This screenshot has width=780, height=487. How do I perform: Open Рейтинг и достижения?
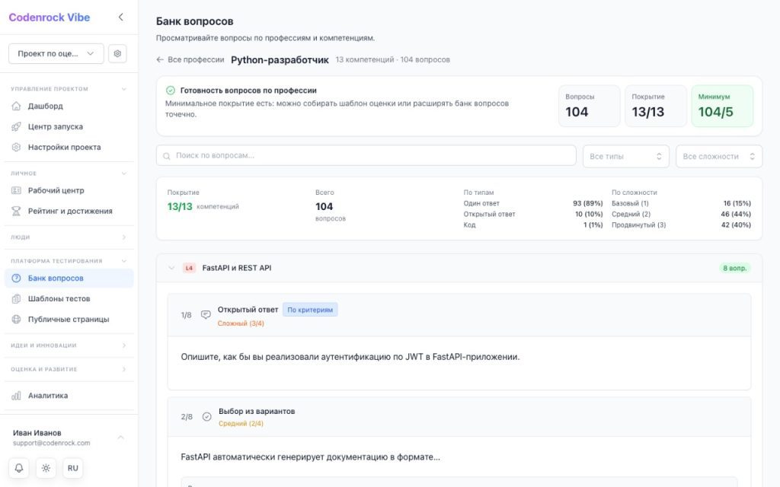coord(69,212)
